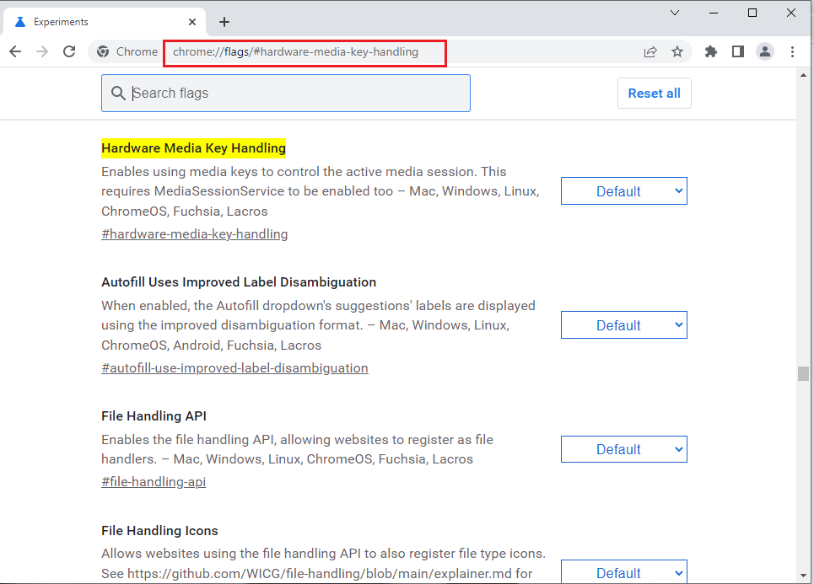This screenshot has width=814, height=584.
Task: Open the File Handling API dropdown
Action: click(624, 449)
